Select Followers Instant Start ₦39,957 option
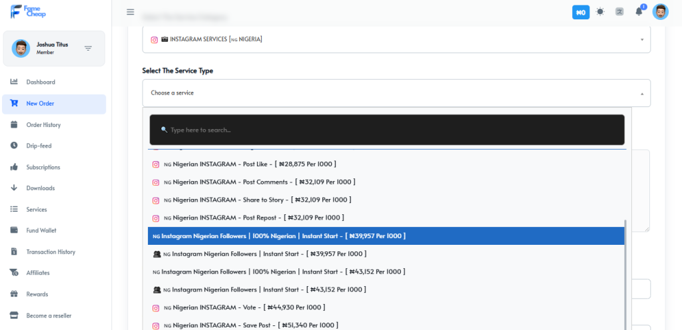This screenshot has height=330, width=682. click(386, 253)
